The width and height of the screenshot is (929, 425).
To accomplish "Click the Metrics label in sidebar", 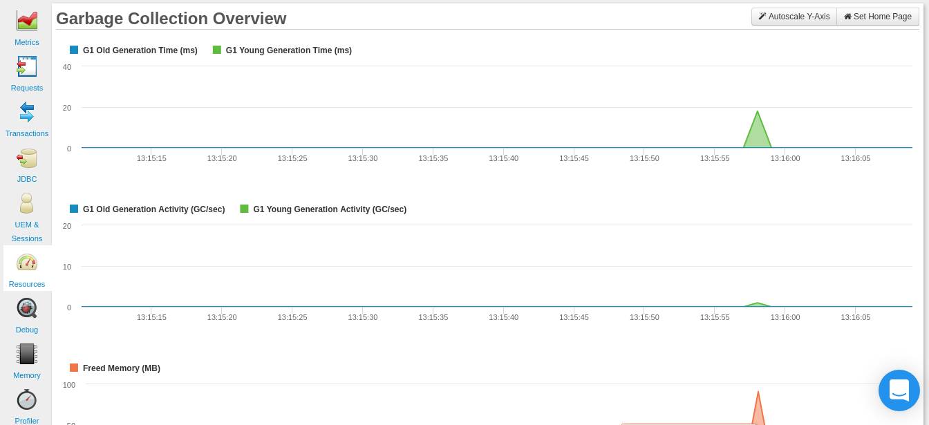I will [x=27, y=42].
